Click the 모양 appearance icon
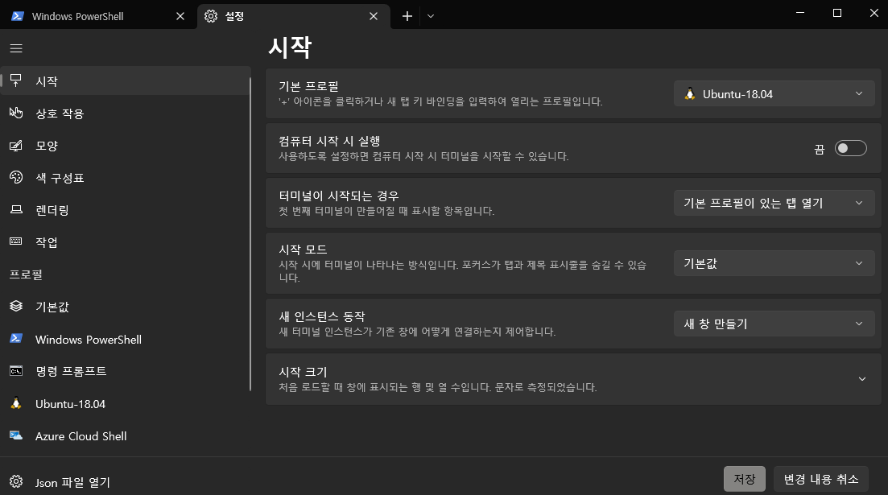 point(16,146)
